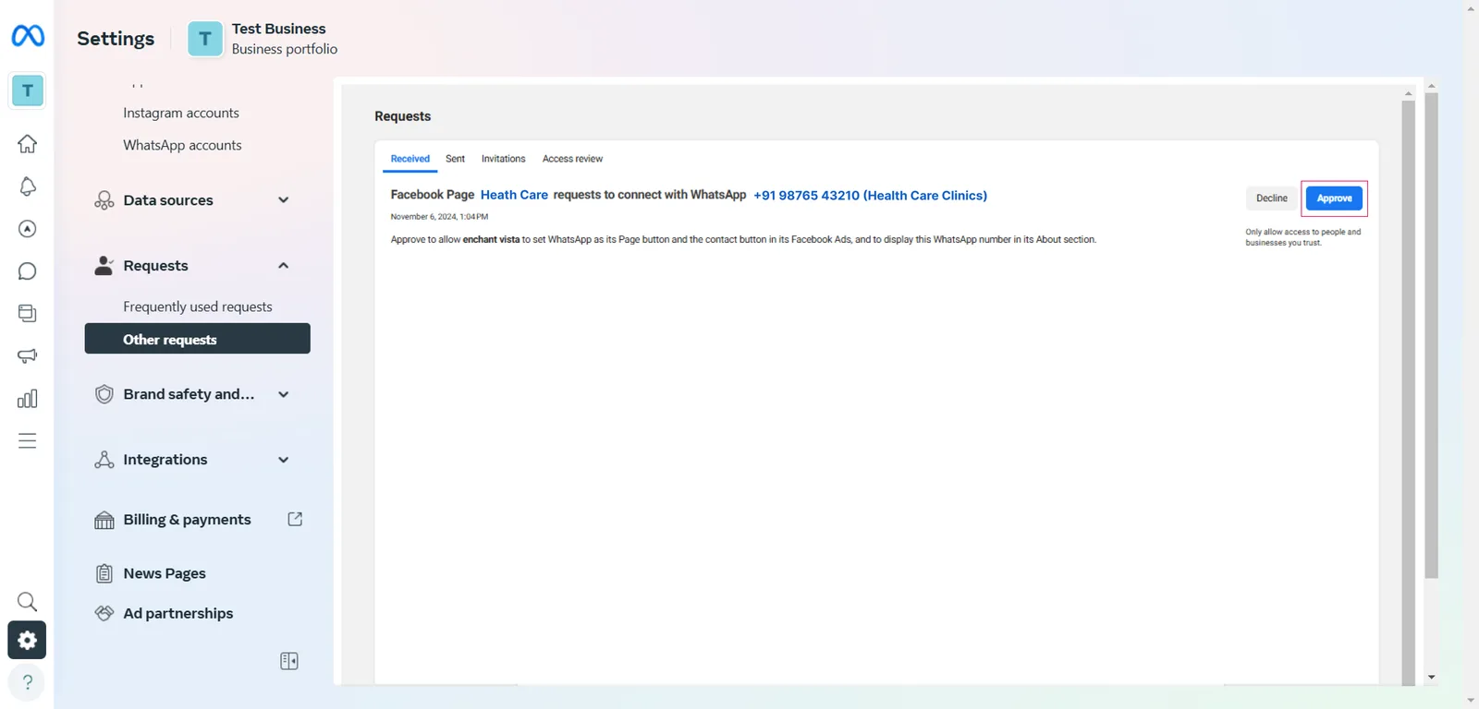Click the Requests heading text
The width and height of the screenshot is (1479, 709).
(402, 116)
